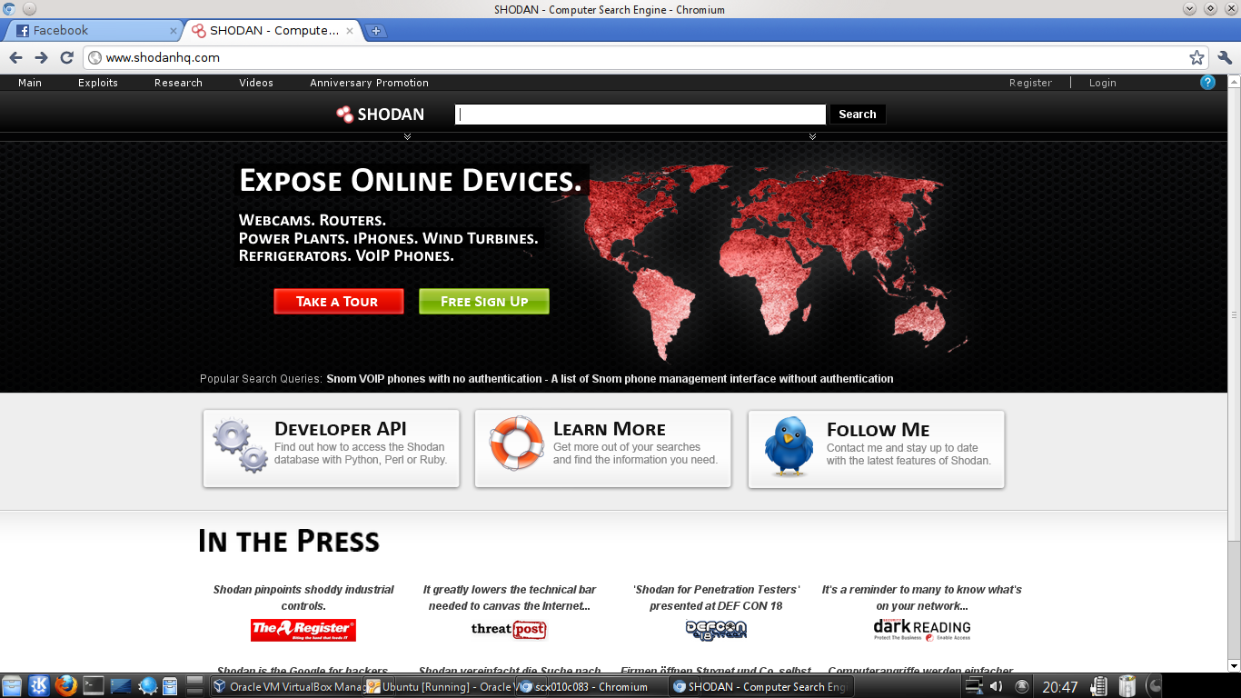The image size is (1241, 698).
Task: Switch to the Facebook tab
Action: pos(93,31)
